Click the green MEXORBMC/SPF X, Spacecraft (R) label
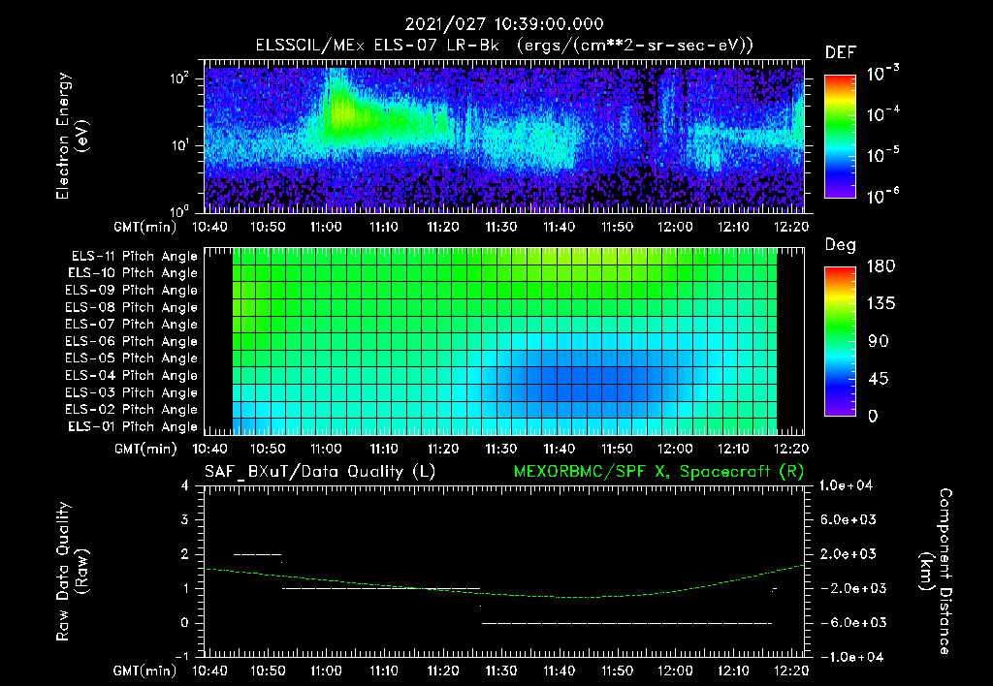993x686 pixels. [658, 472]
